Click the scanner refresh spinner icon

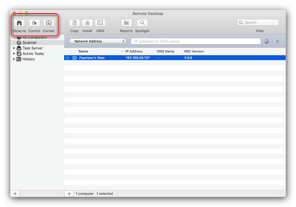coord(266,41)
